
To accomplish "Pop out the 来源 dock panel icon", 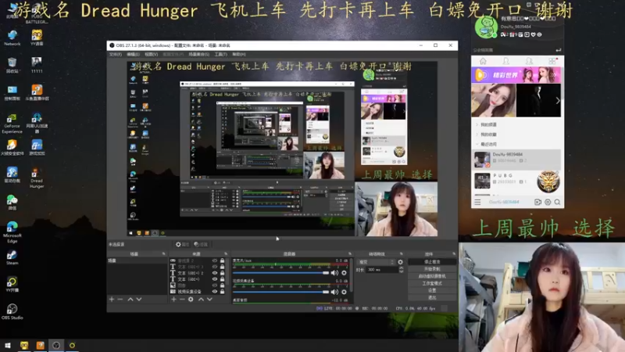I will click(x=226, y=253).
